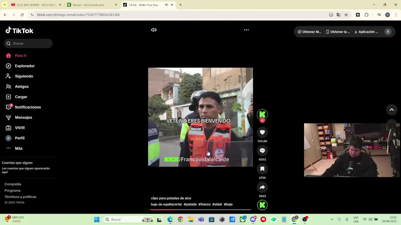The height and width of the screenshot is (225, 401).
Task: Follow the creator with plus badge
Action: [x=263, y=120]
